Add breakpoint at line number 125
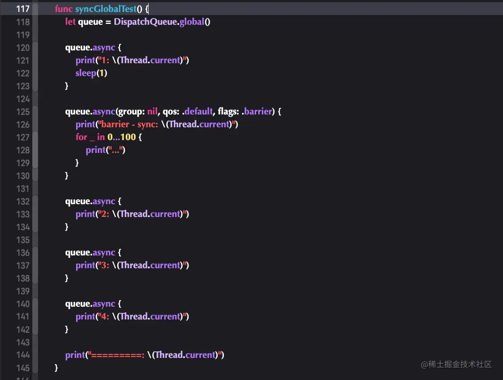This screenshot has height=380, width=503. tap(23, 111)
